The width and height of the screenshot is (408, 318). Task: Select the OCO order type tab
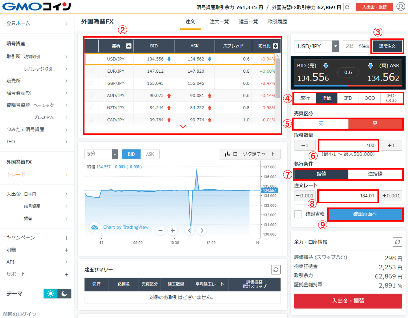tap(369, 98)
